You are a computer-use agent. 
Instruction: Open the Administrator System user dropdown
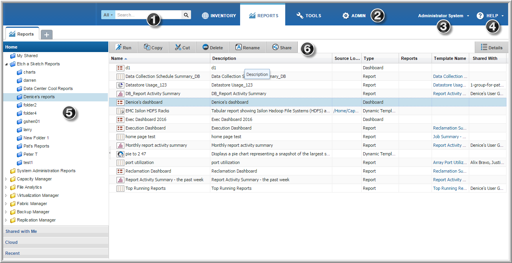click(443, 16)
